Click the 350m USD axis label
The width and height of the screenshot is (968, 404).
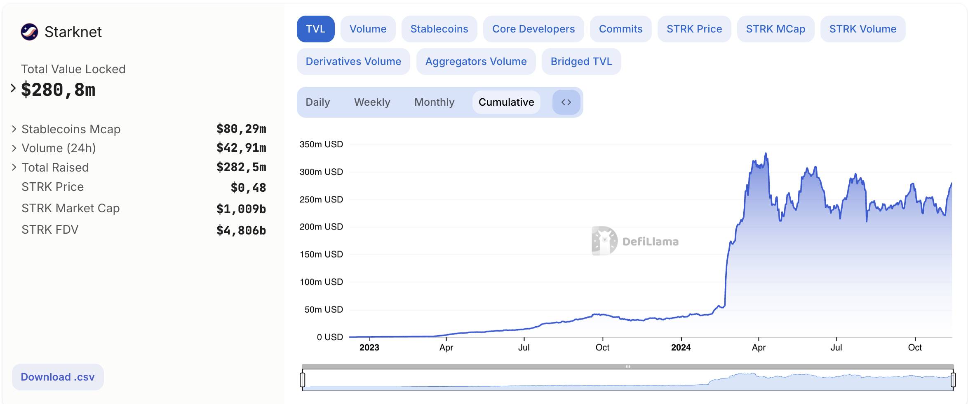[321, 144]
